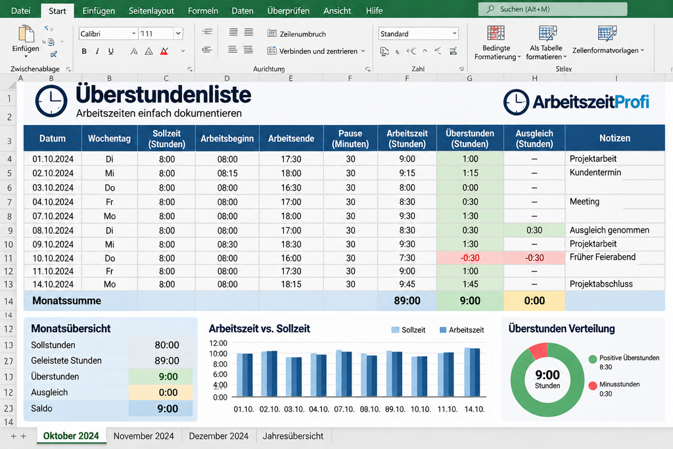Screen dimensions: 673x449
Task: Toggle italic formatting
Action: coord(97,51)
